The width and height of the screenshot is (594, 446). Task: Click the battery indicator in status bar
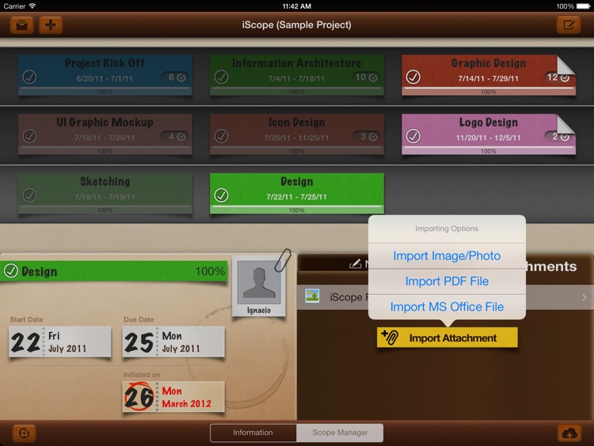(583, 6)
